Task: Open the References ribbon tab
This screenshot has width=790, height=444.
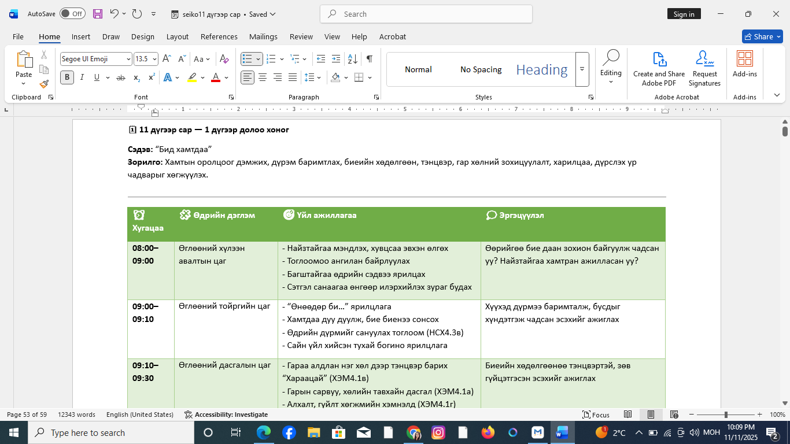Action: coord(219,36)
